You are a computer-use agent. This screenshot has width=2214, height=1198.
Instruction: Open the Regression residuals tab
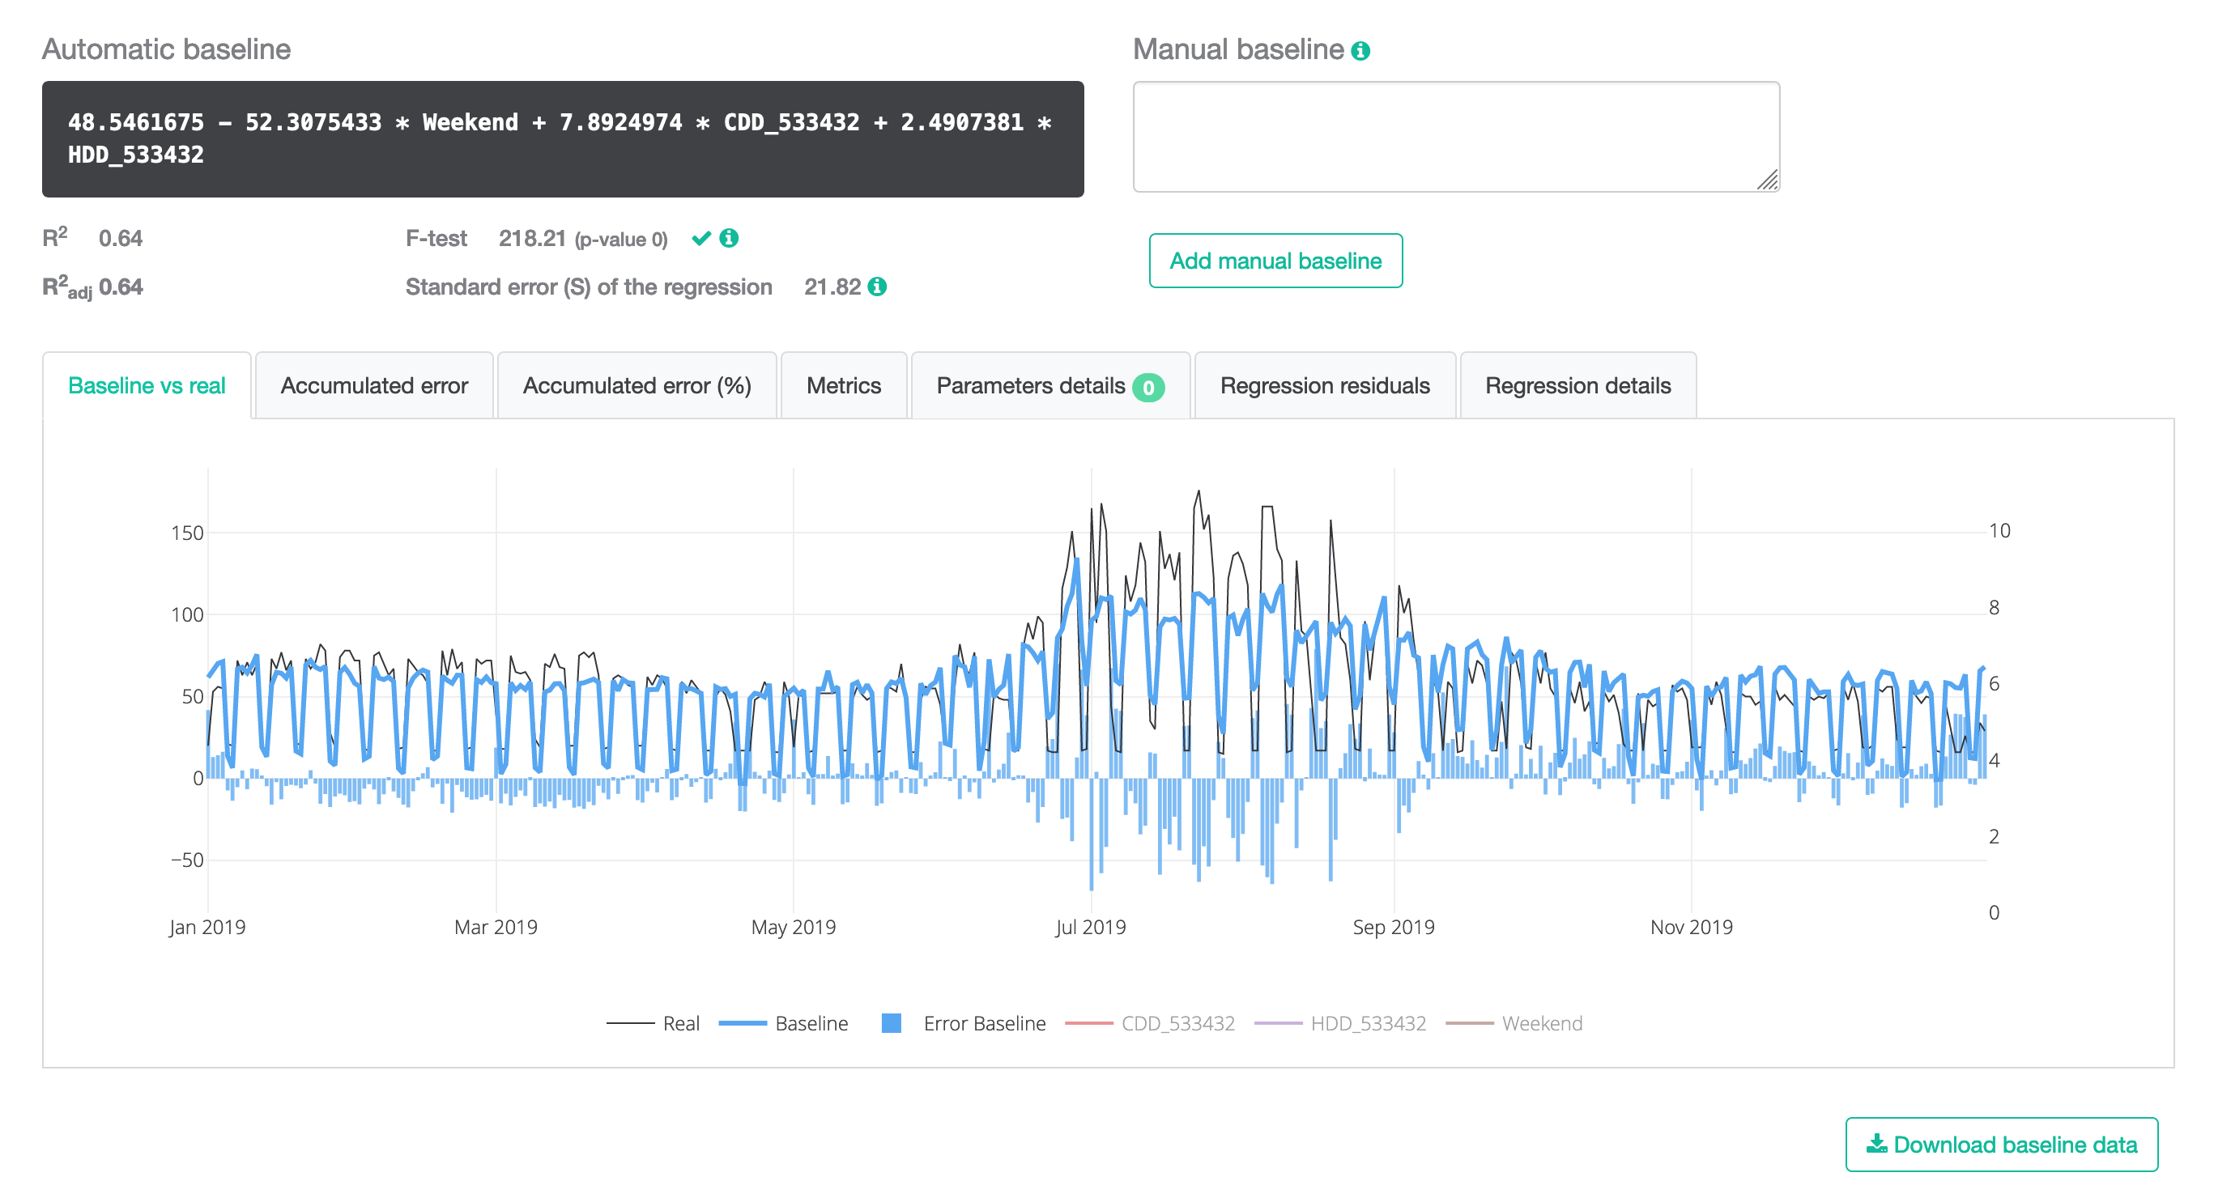click(1325, 386)
